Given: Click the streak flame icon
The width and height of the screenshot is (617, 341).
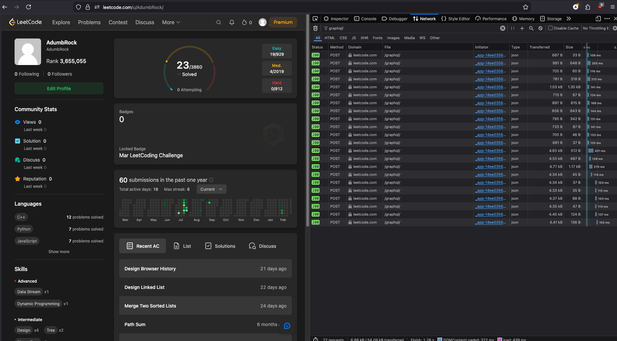Looking at the screenshot, I should click(244, 22).
